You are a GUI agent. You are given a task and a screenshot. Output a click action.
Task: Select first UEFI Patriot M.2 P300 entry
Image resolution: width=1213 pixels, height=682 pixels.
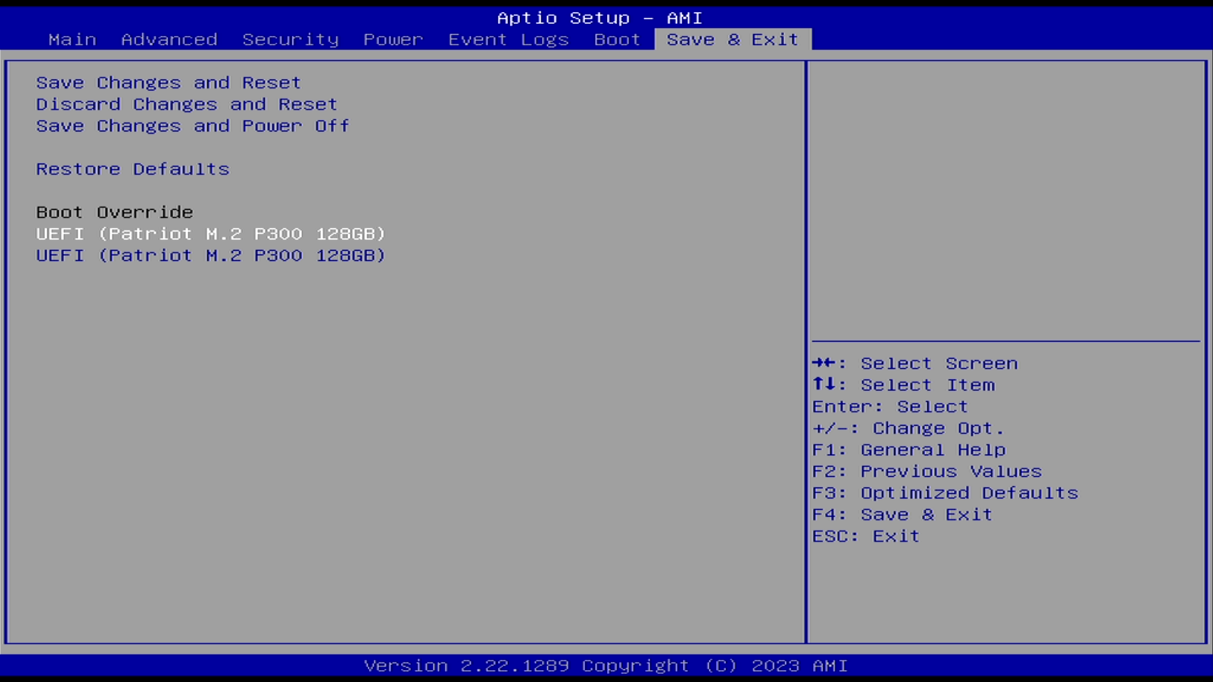coord(210,234)
